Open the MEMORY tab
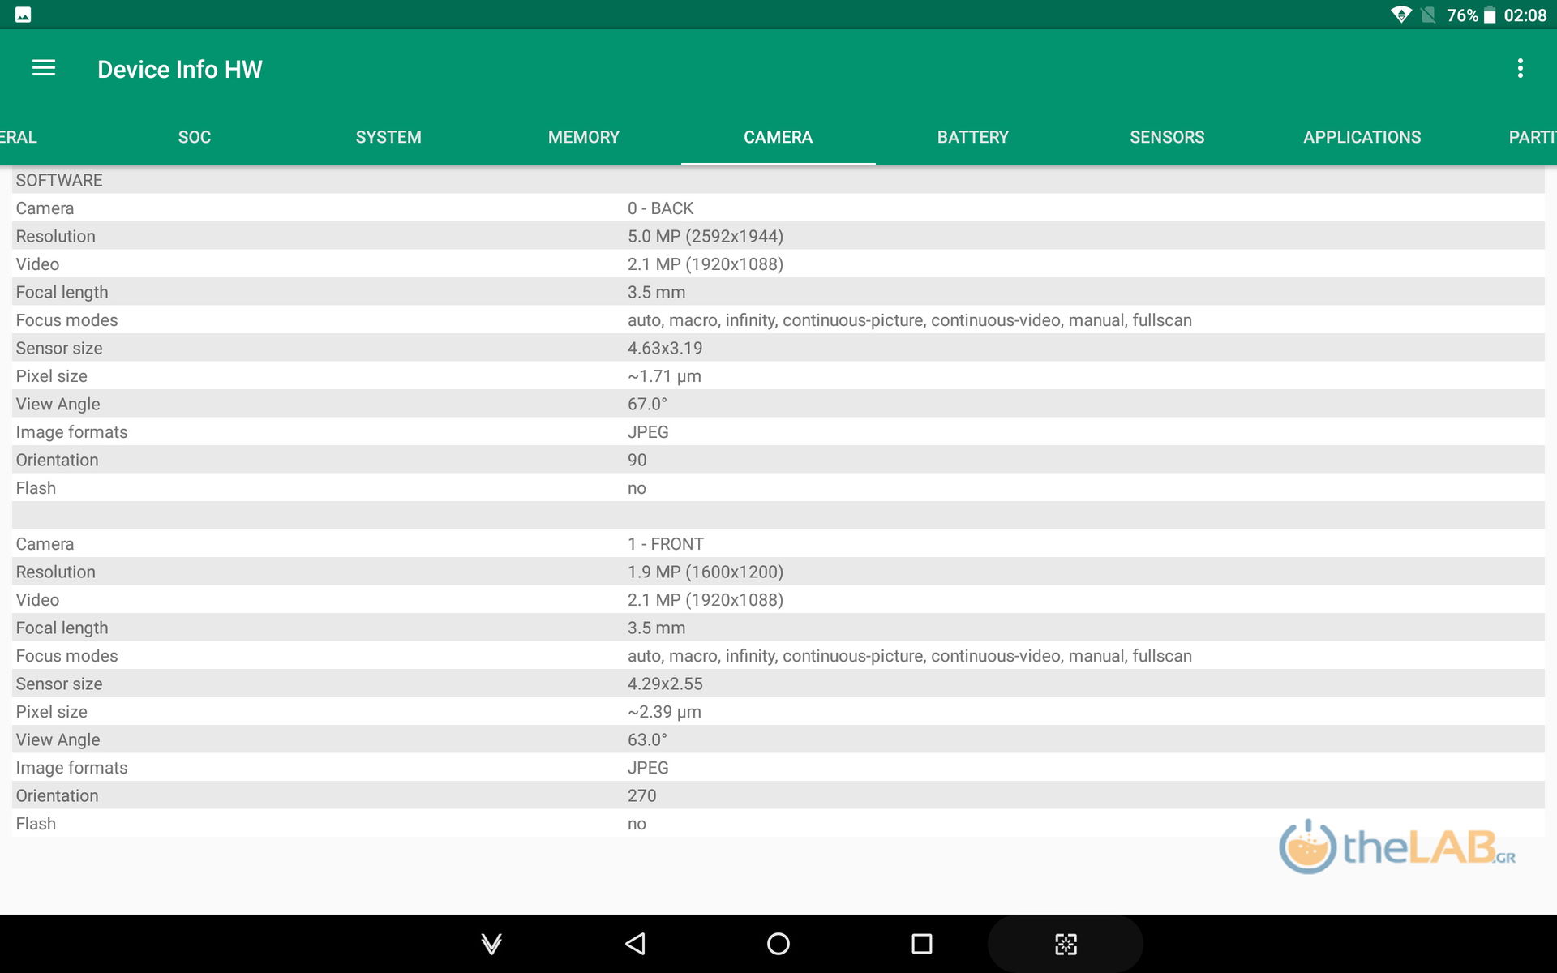 point(584,137)
